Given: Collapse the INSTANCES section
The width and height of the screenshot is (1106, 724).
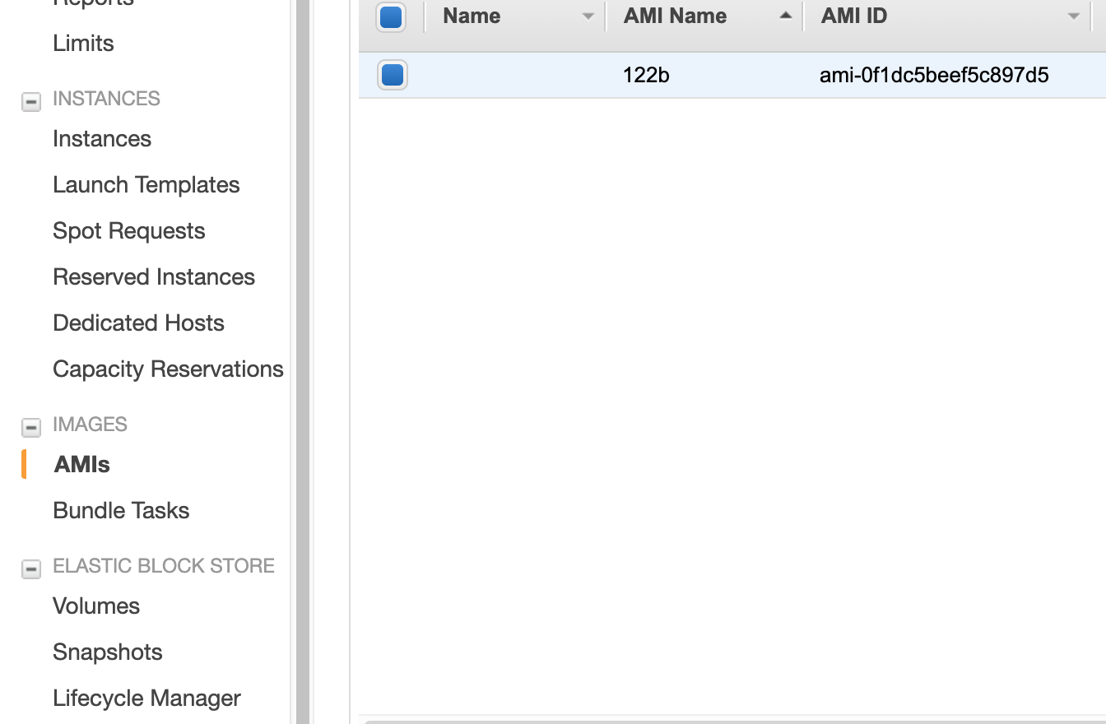Looking at the screenshot, I should coord(31,101).
